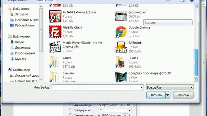Enable the Повернуть на checkbox
Image resolution: width=207 pixels, height=116 pixels.
click(71, 110)
